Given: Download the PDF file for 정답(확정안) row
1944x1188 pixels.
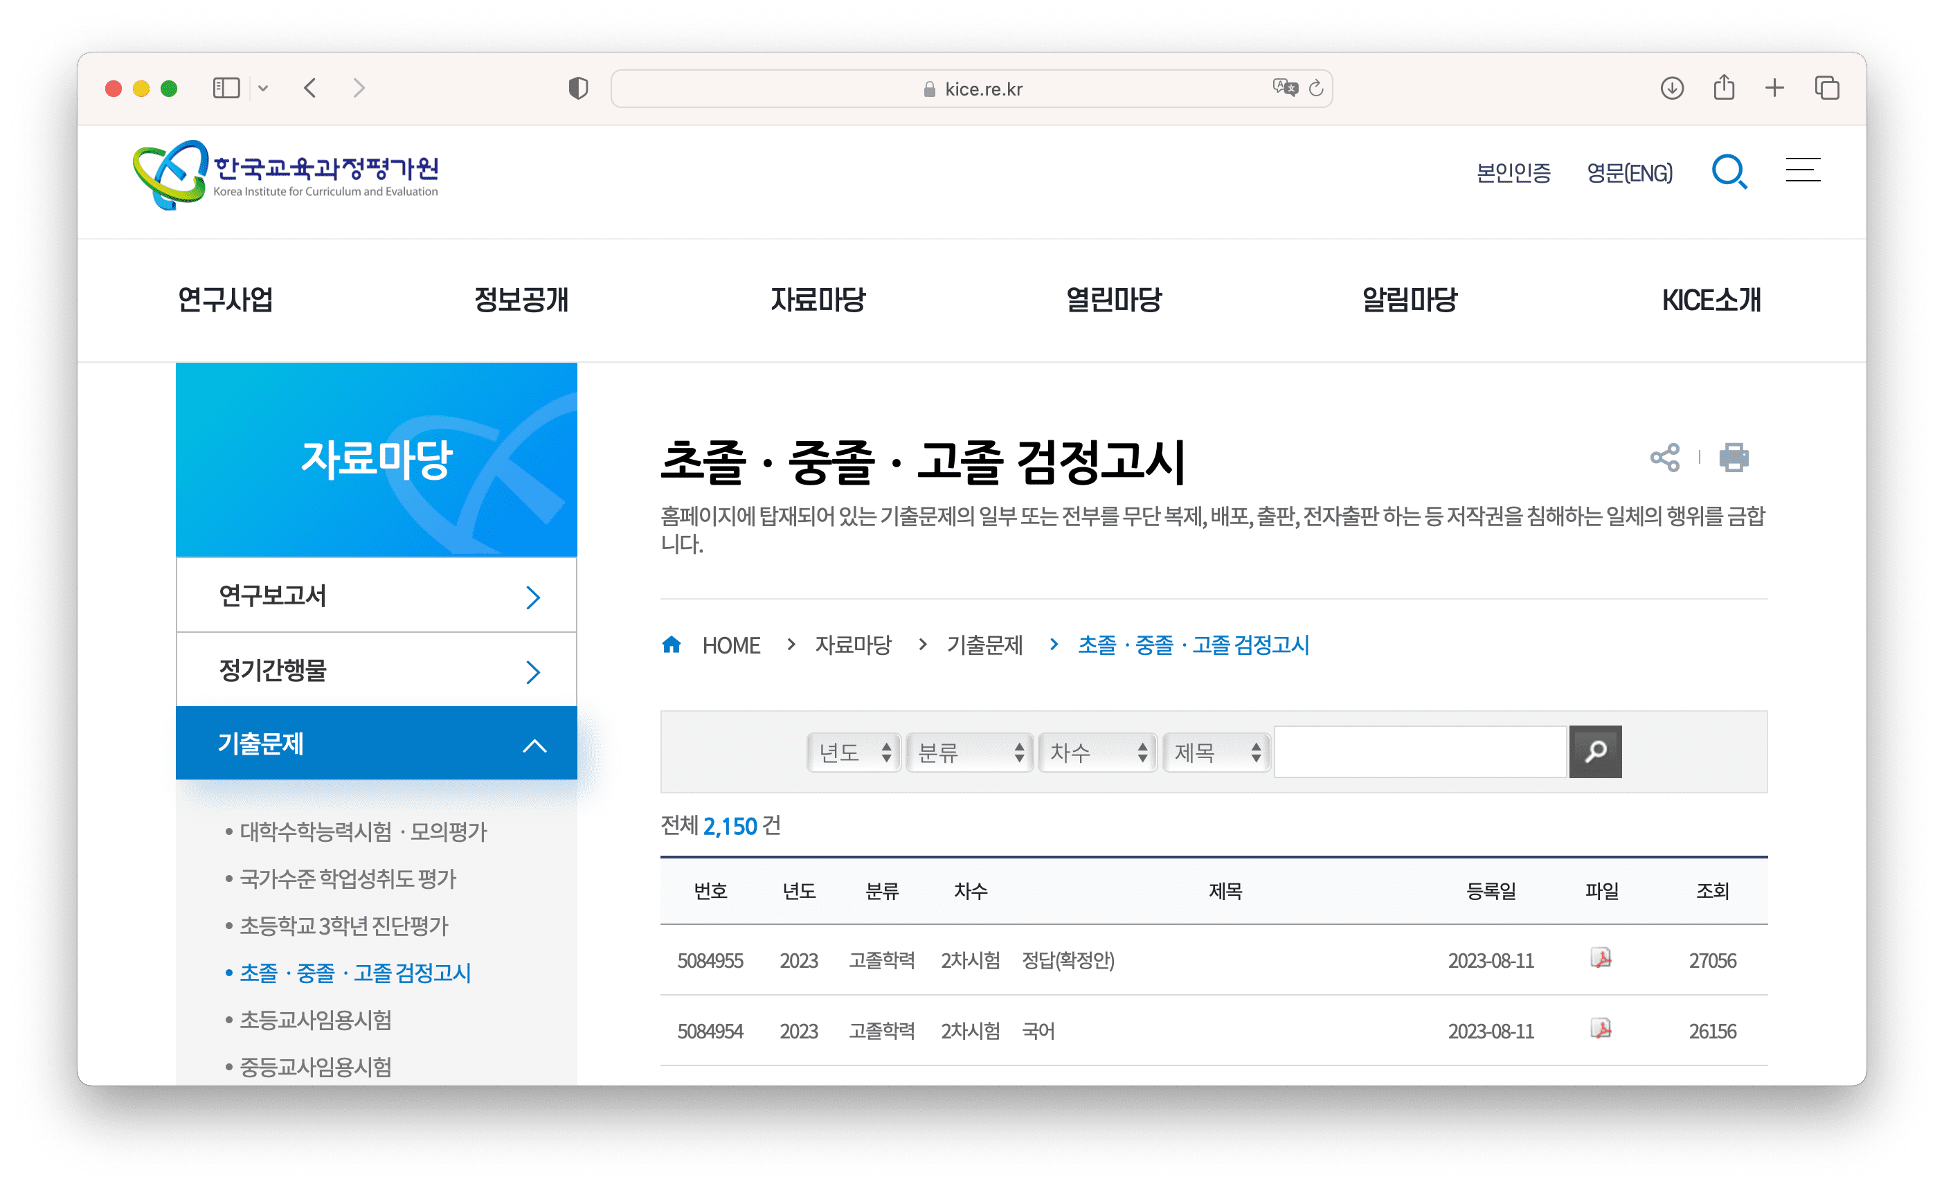Looking at the screenshot, I should coord(1601,958).
